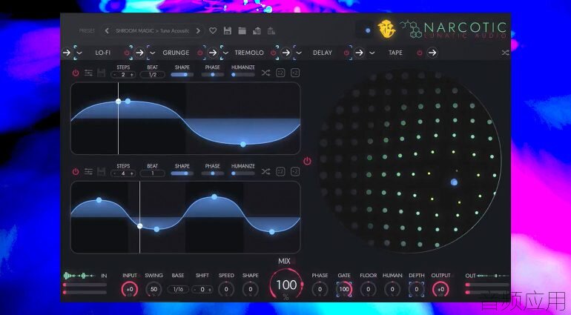Expand the TAPE module dropdown chevron

tap(372, 53)
